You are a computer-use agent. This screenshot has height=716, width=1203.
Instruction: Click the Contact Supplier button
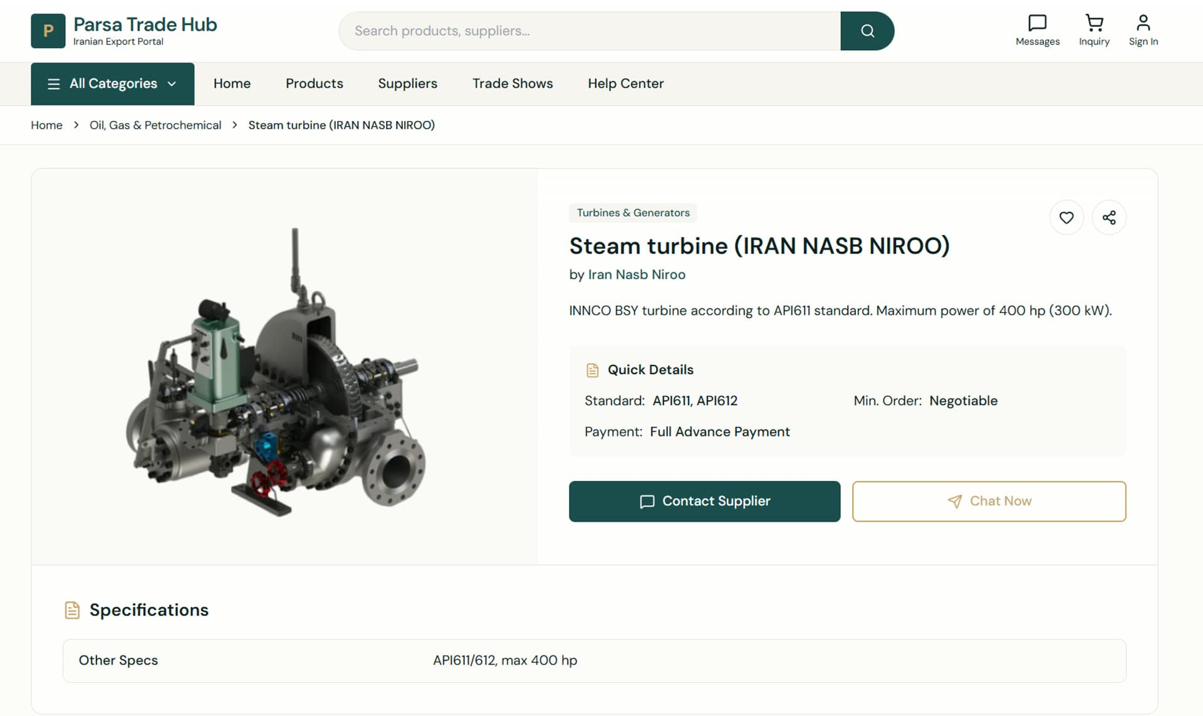point(704,502)
